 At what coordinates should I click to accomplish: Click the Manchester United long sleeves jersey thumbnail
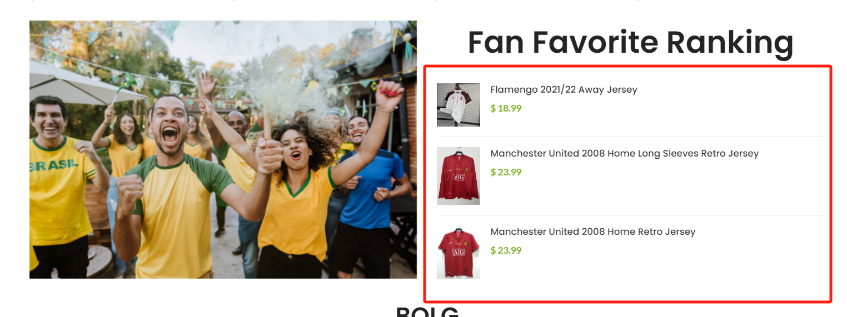tap(458, 176)
